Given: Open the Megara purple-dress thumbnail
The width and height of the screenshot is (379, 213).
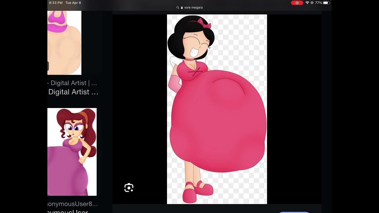Looking at the screenshot, I should (72, 152).
